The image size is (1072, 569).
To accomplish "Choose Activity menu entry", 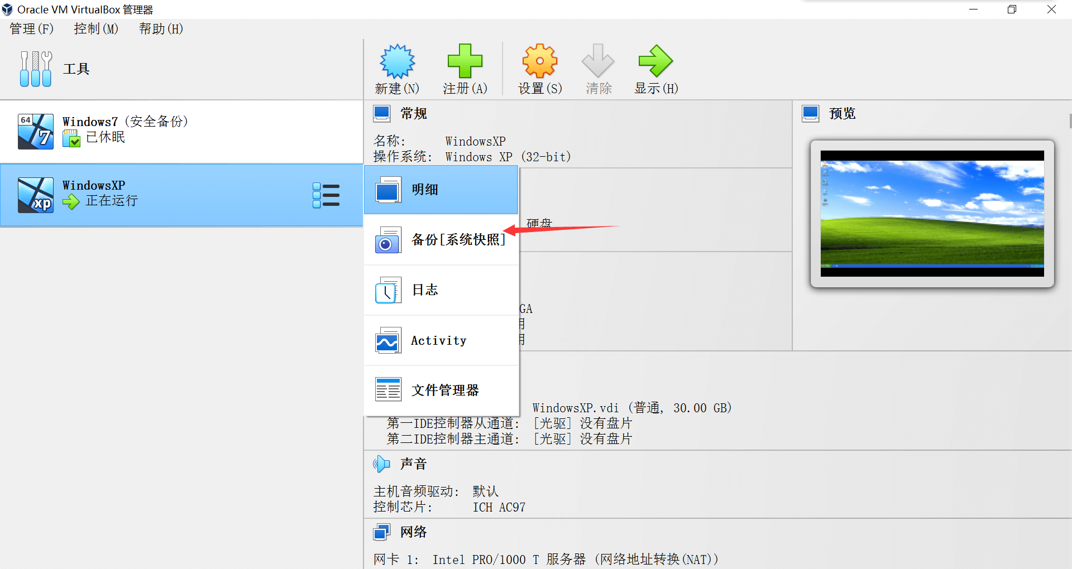I will click(441, 340).
